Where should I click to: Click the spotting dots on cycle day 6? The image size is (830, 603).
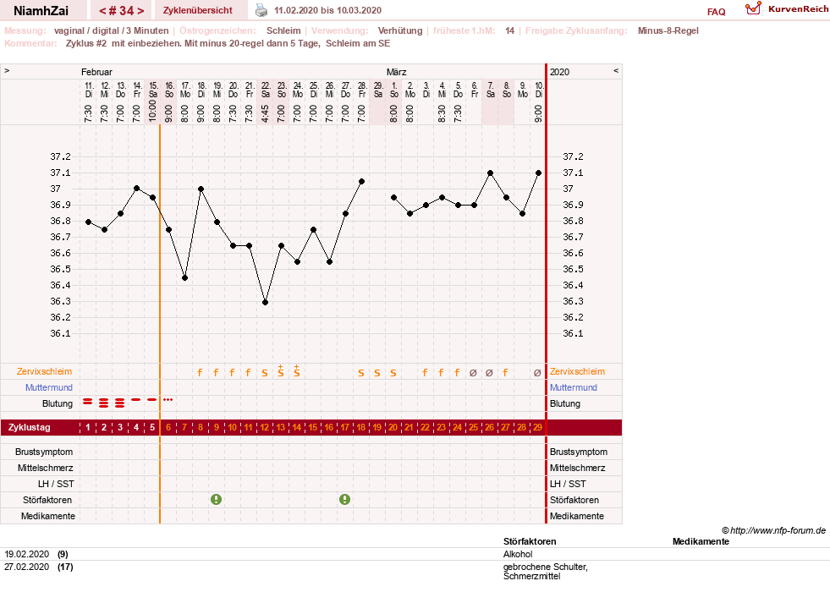168,400
